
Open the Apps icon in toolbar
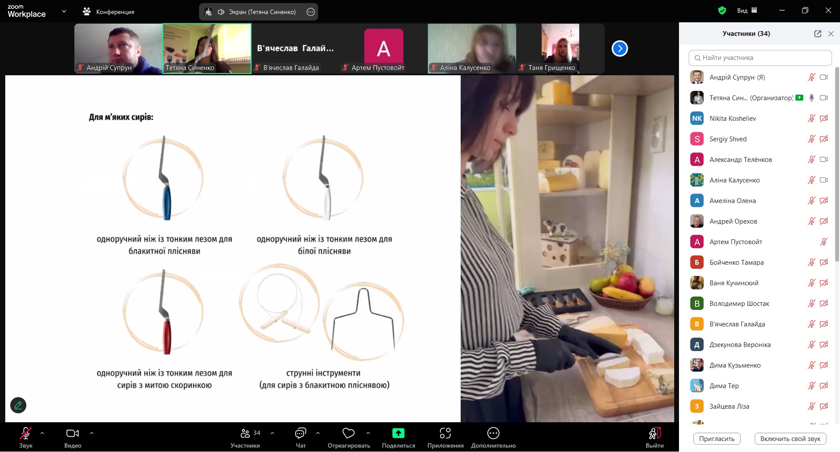pos(445,433)
